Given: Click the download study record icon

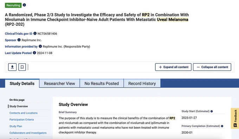Looking at the screenshot, I should pos(12,67).
